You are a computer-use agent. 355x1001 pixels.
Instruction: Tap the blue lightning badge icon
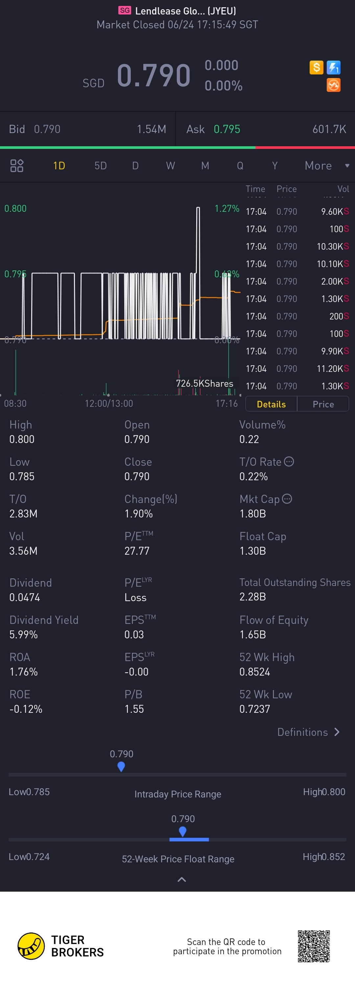point(333,68)
